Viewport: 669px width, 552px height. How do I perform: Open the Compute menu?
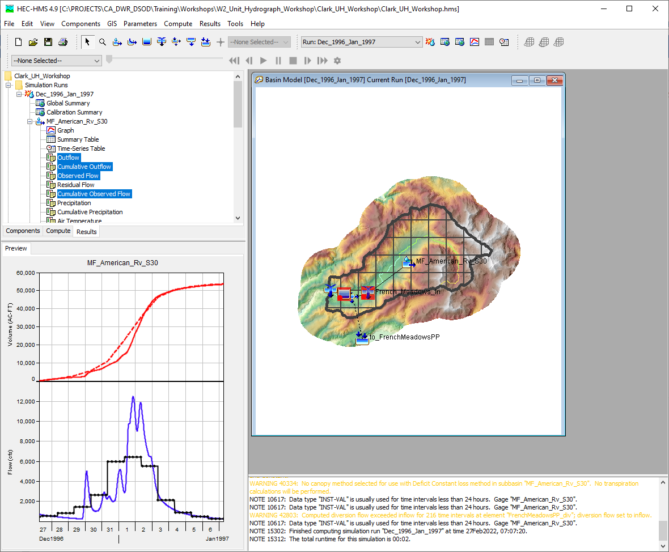(x=178, y=24)
